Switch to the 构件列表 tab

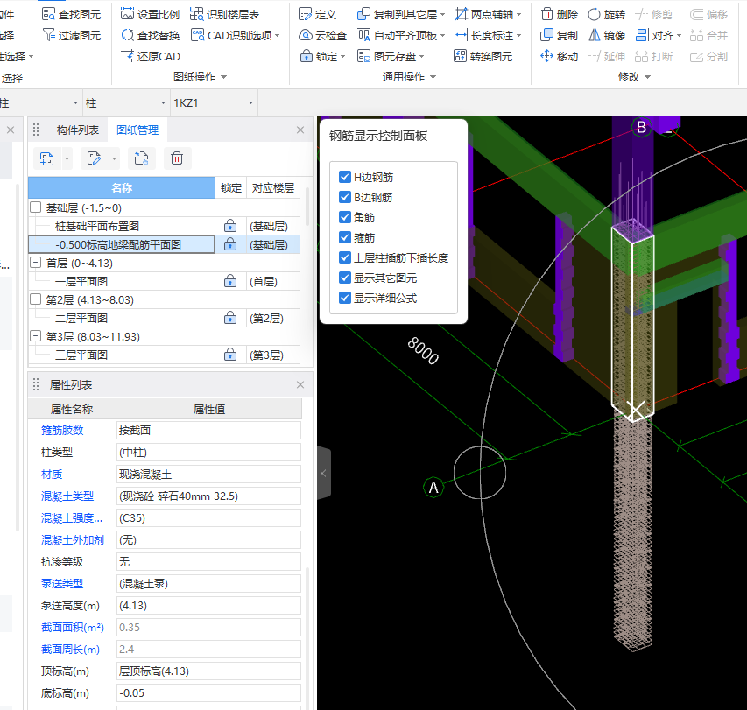point(78,130)
